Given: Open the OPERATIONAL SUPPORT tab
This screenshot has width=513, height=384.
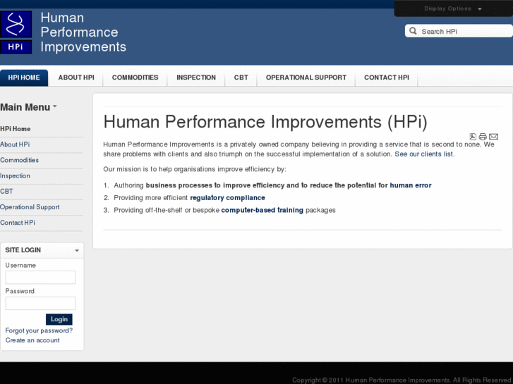Looking at the screenshot, I should click(306, 78).
